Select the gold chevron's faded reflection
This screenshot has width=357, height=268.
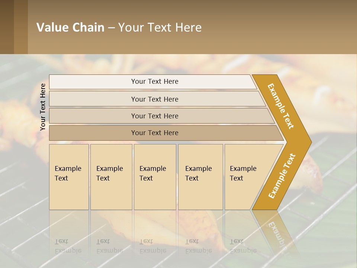click(x=275, y=231)
